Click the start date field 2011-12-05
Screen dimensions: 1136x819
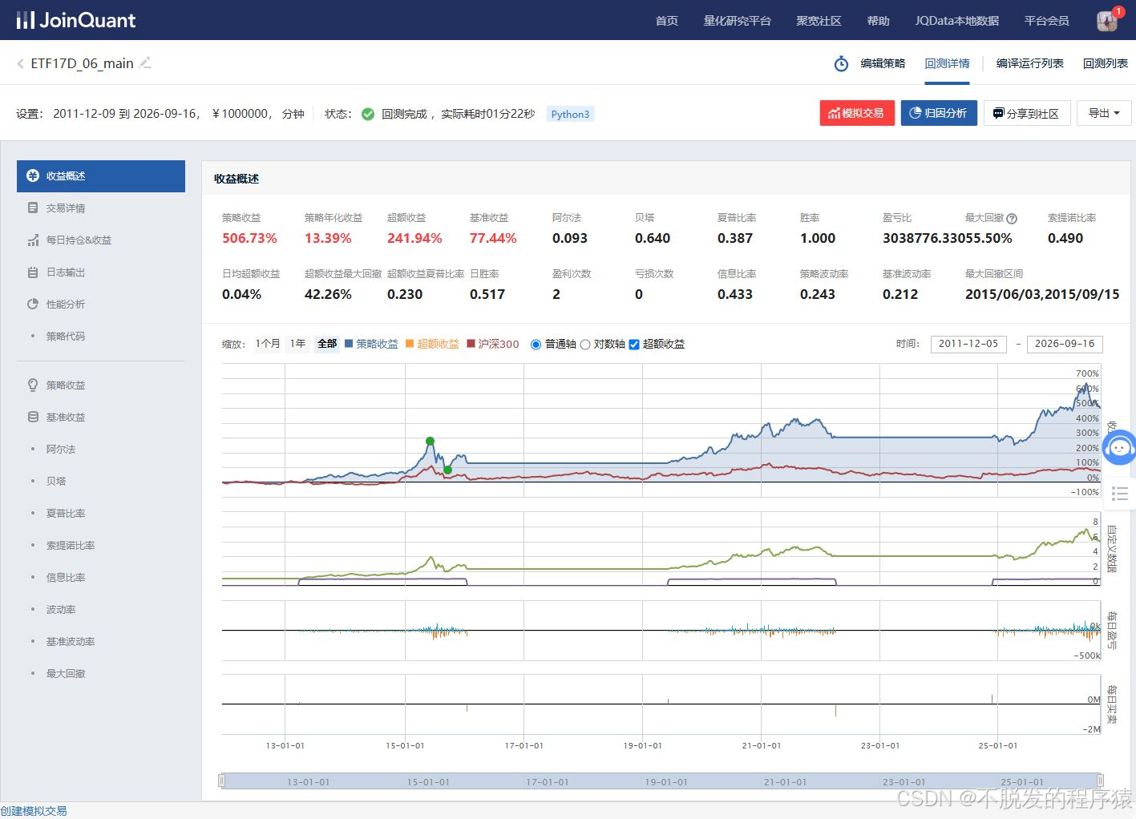click(968, 344)
